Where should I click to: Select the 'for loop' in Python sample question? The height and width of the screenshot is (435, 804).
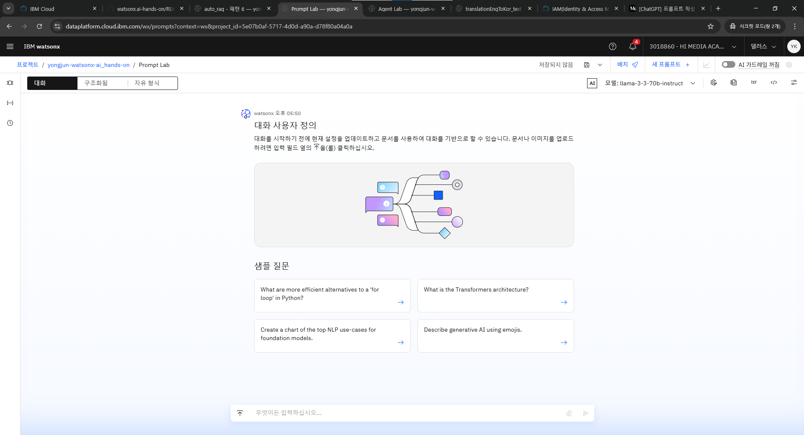click(332, 296)
